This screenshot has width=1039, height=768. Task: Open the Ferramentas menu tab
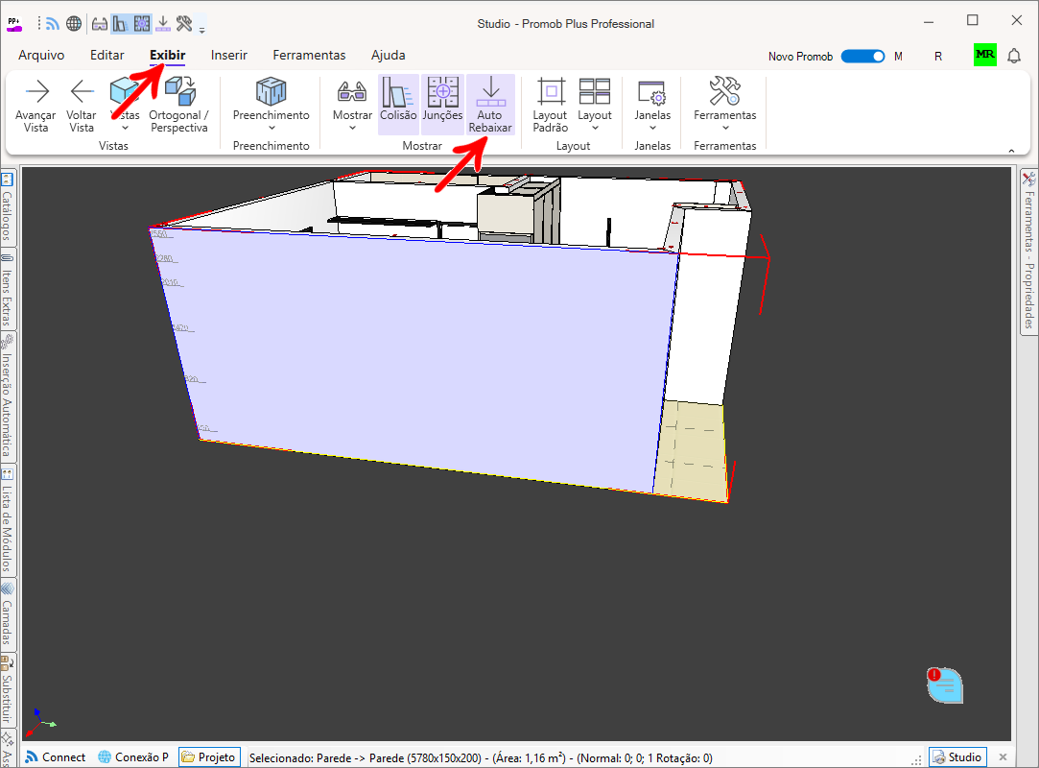click(309, 55)
